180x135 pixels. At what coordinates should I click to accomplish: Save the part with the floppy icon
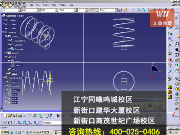tap(15, 115)
